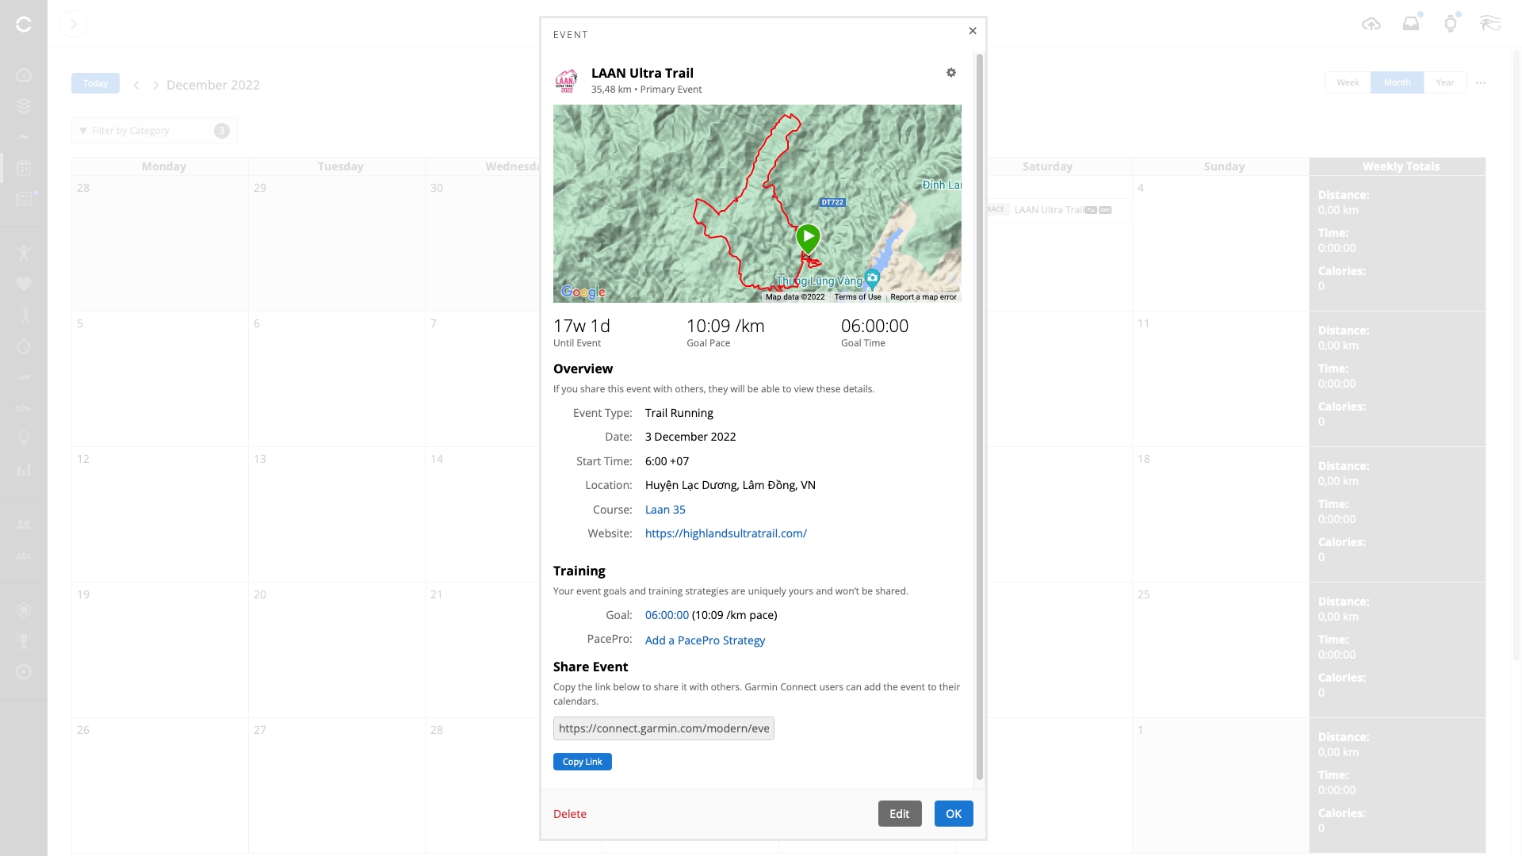Click the Copy Link button

pyautogui.click(x=583, y=762)
